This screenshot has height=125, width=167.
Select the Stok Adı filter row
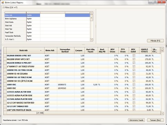(47, 26)
